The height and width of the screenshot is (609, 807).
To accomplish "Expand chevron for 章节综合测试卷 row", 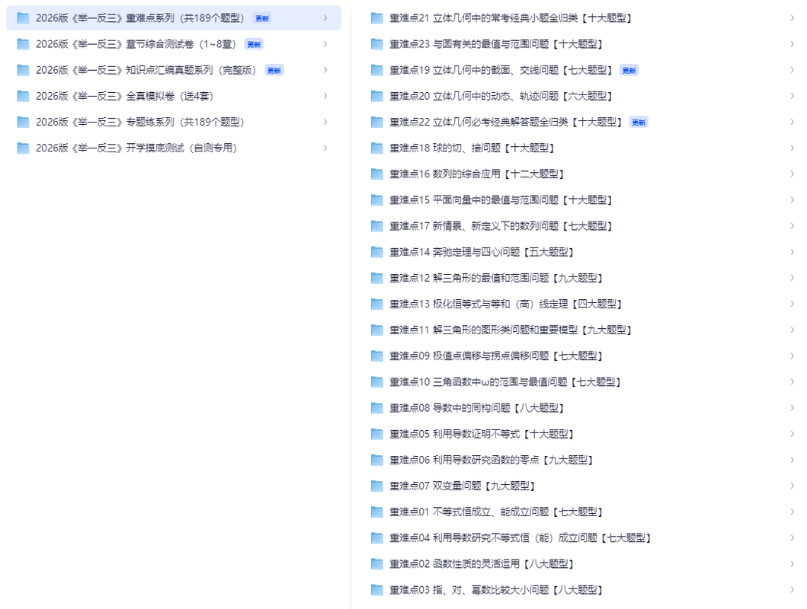I will [325, 44].
